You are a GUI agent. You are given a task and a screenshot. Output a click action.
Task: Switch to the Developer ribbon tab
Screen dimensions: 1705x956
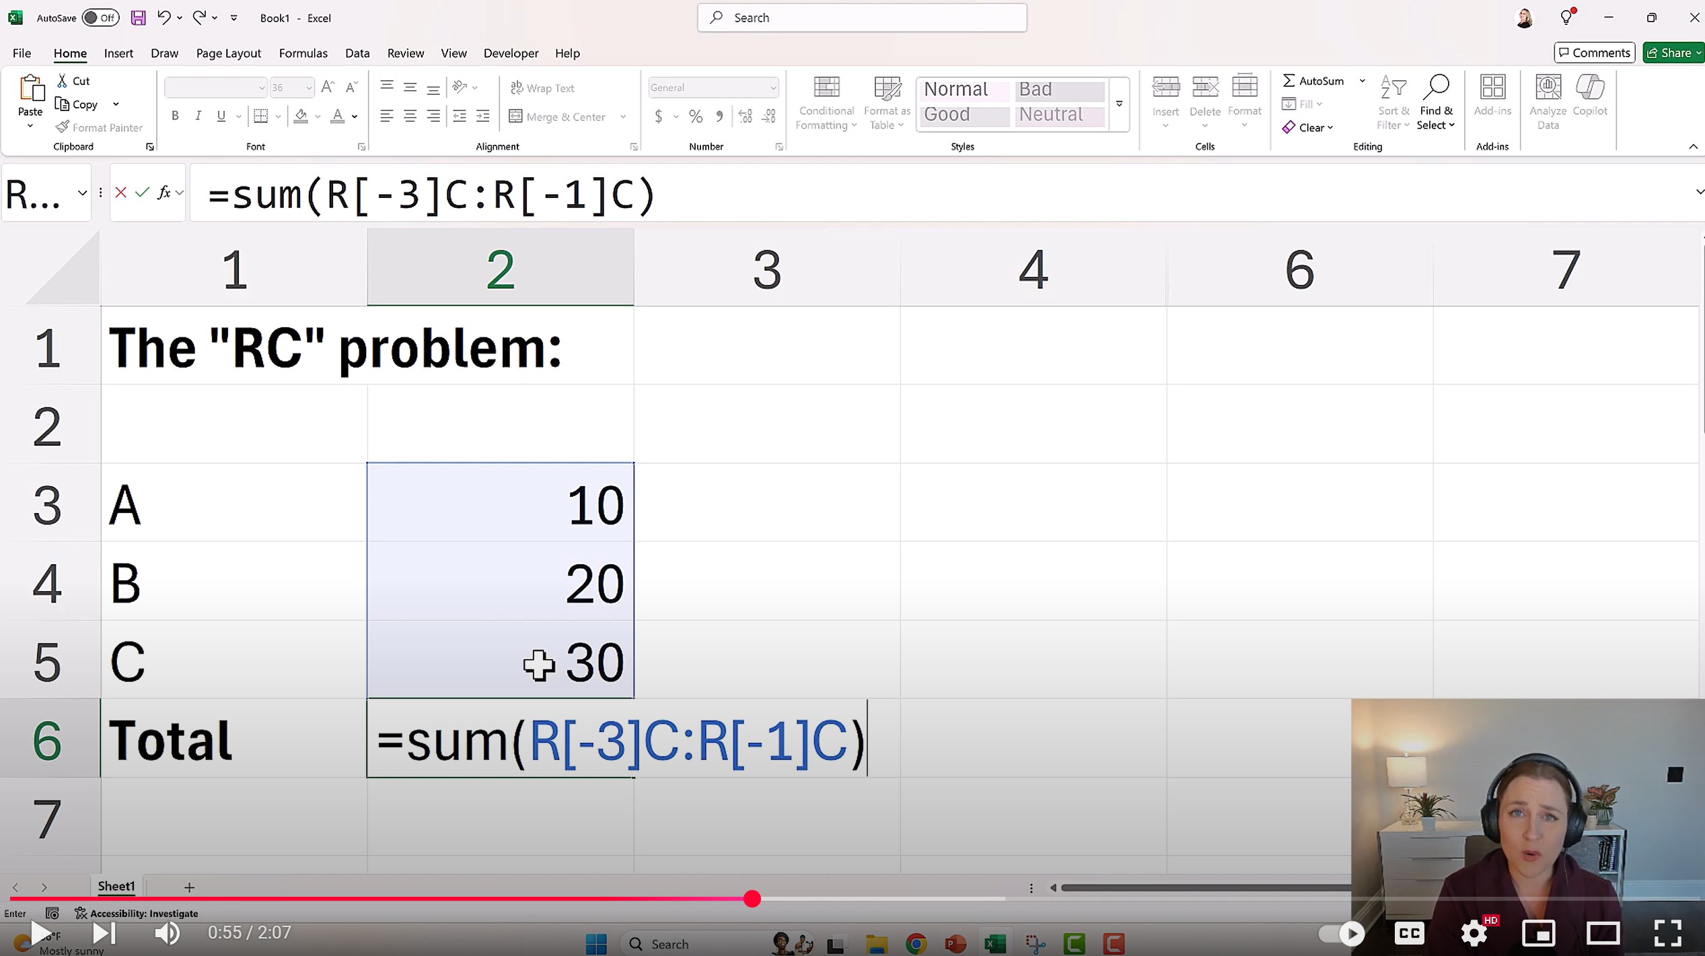(x=511, y=53)
